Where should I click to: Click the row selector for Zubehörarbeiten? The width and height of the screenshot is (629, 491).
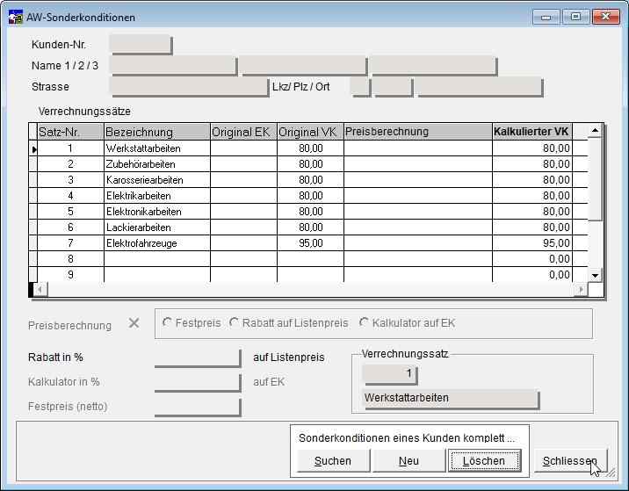click(x=33, y=164)
